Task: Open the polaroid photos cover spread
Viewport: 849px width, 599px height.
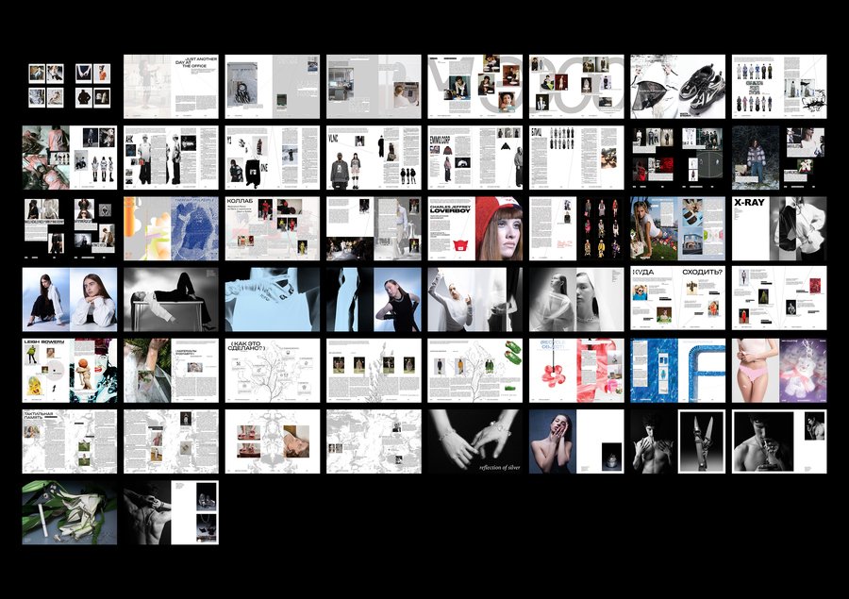Action: click(69, 86)
